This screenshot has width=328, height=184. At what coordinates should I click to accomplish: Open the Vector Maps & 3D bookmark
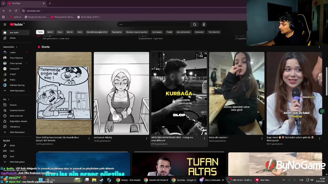tap(89, 17)
